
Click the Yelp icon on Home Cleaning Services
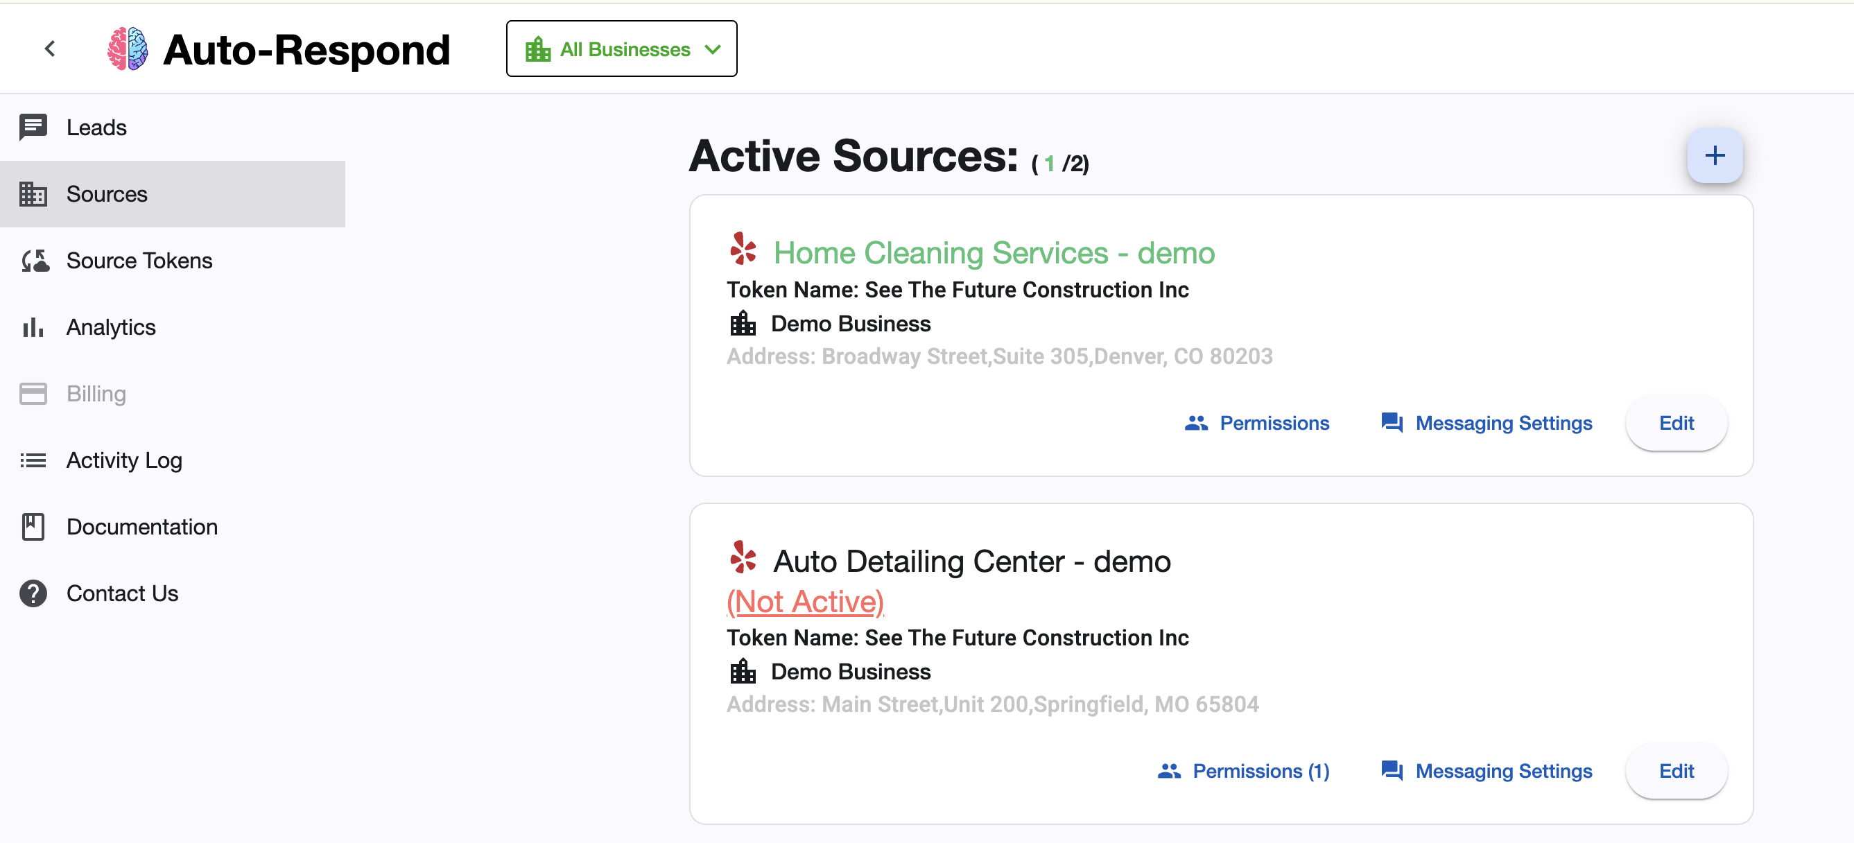[x=743, y=250]
